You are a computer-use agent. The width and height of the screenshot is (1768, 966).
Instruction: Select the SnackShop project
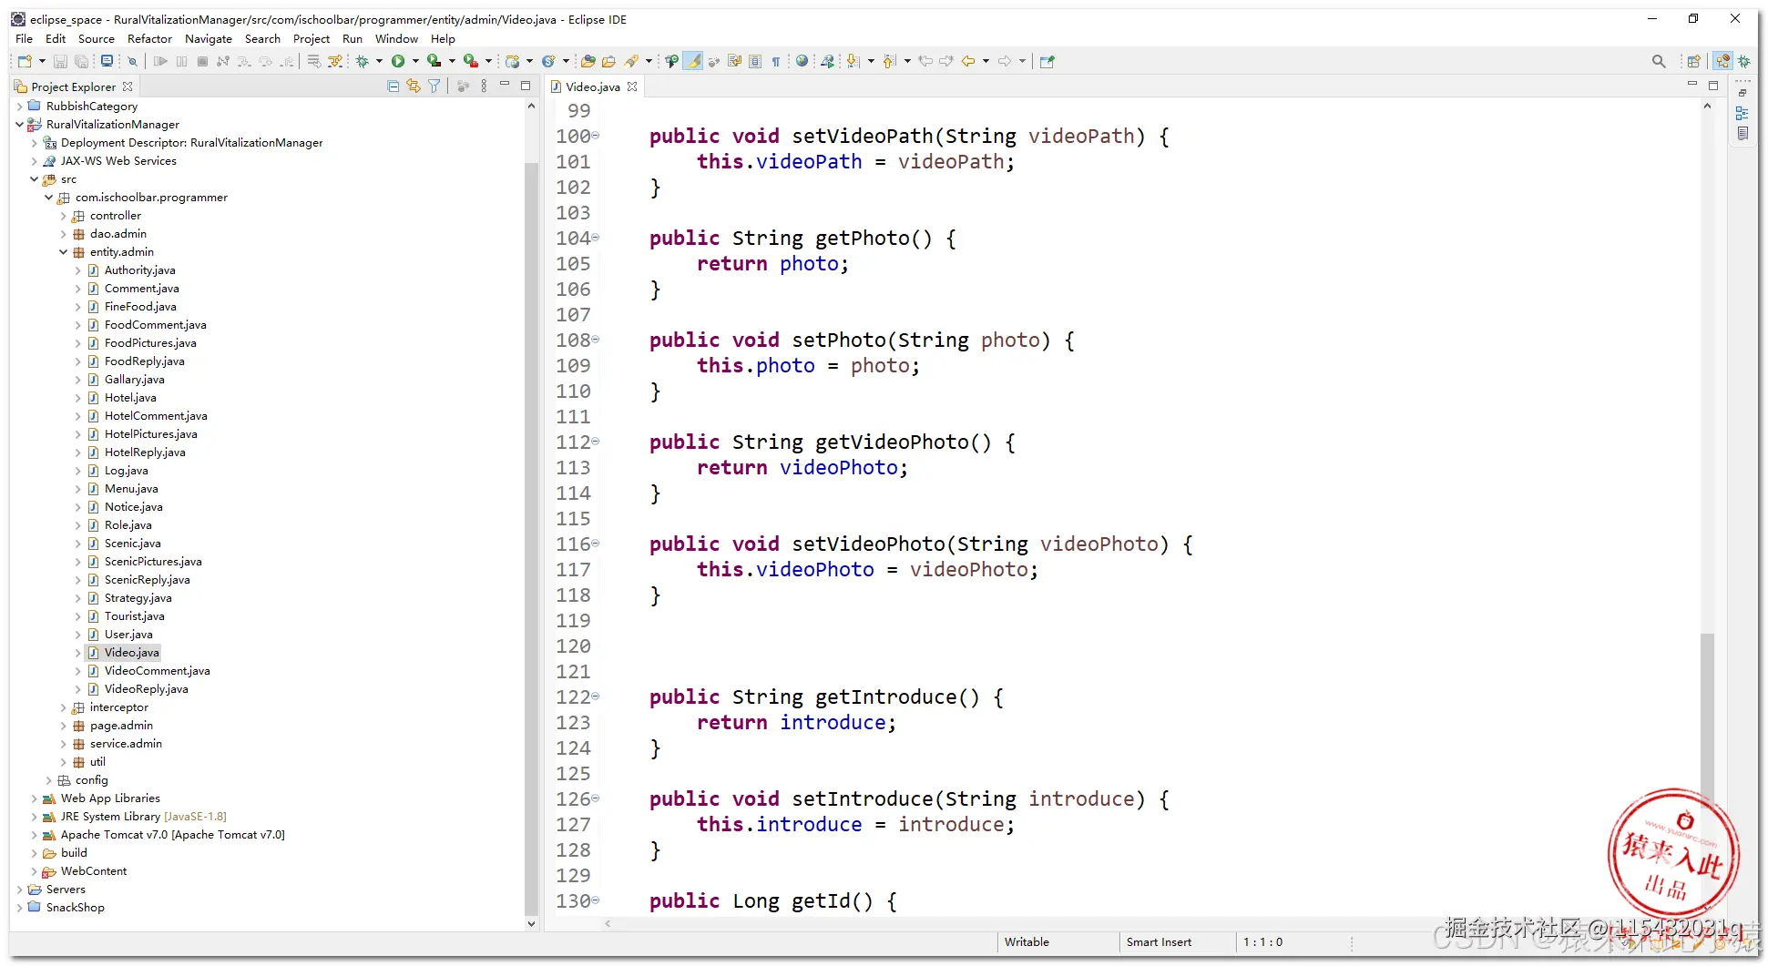click(x=76, y=907)
